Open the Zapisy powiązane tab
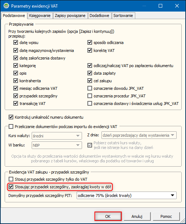The image size is (186, 224). coord(70,16)
